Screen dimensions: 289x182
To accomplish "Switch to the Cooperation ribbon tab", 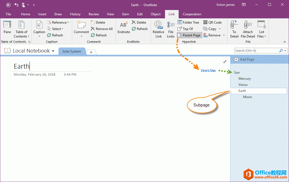I will 192,14.
